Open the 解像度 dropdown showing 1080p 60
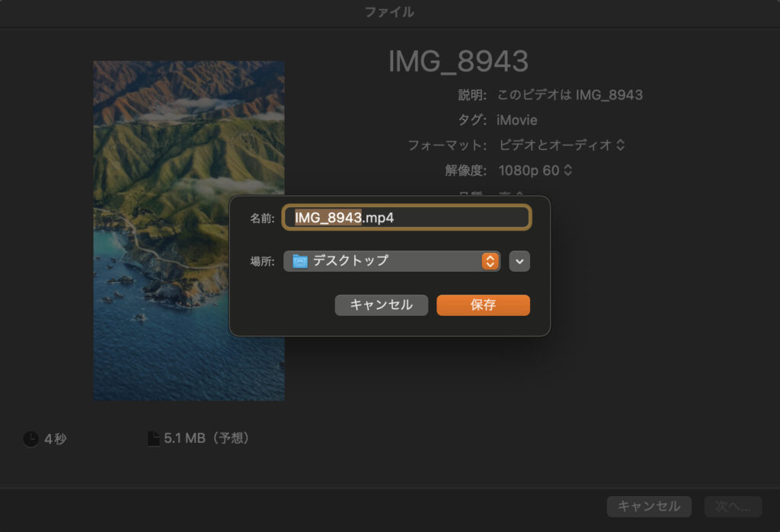This screenshot has height=532, width=780. [x=535, y=170]
